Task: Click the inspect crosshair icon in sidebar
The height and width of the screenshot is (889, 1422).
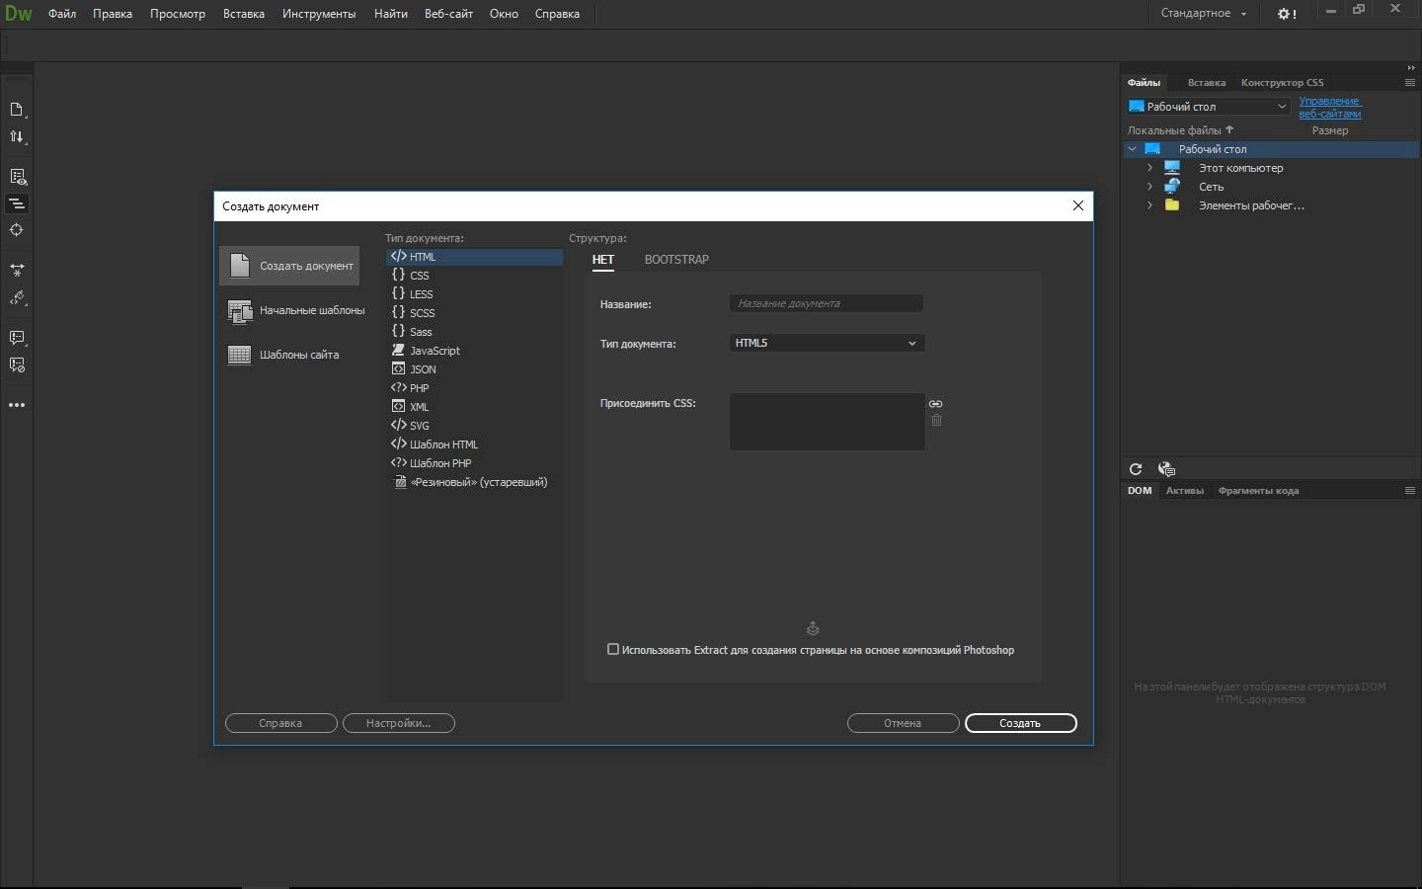Action: pos(17,230)
